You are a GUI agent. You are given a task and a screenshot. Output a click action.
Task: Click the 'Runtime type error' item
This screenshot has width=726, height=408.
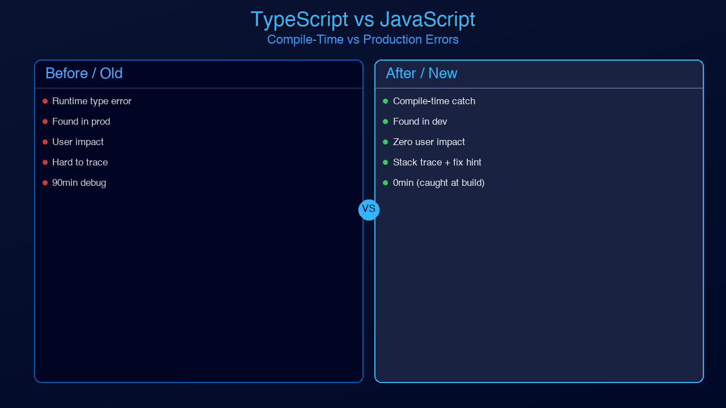click(x=92, y=101)
